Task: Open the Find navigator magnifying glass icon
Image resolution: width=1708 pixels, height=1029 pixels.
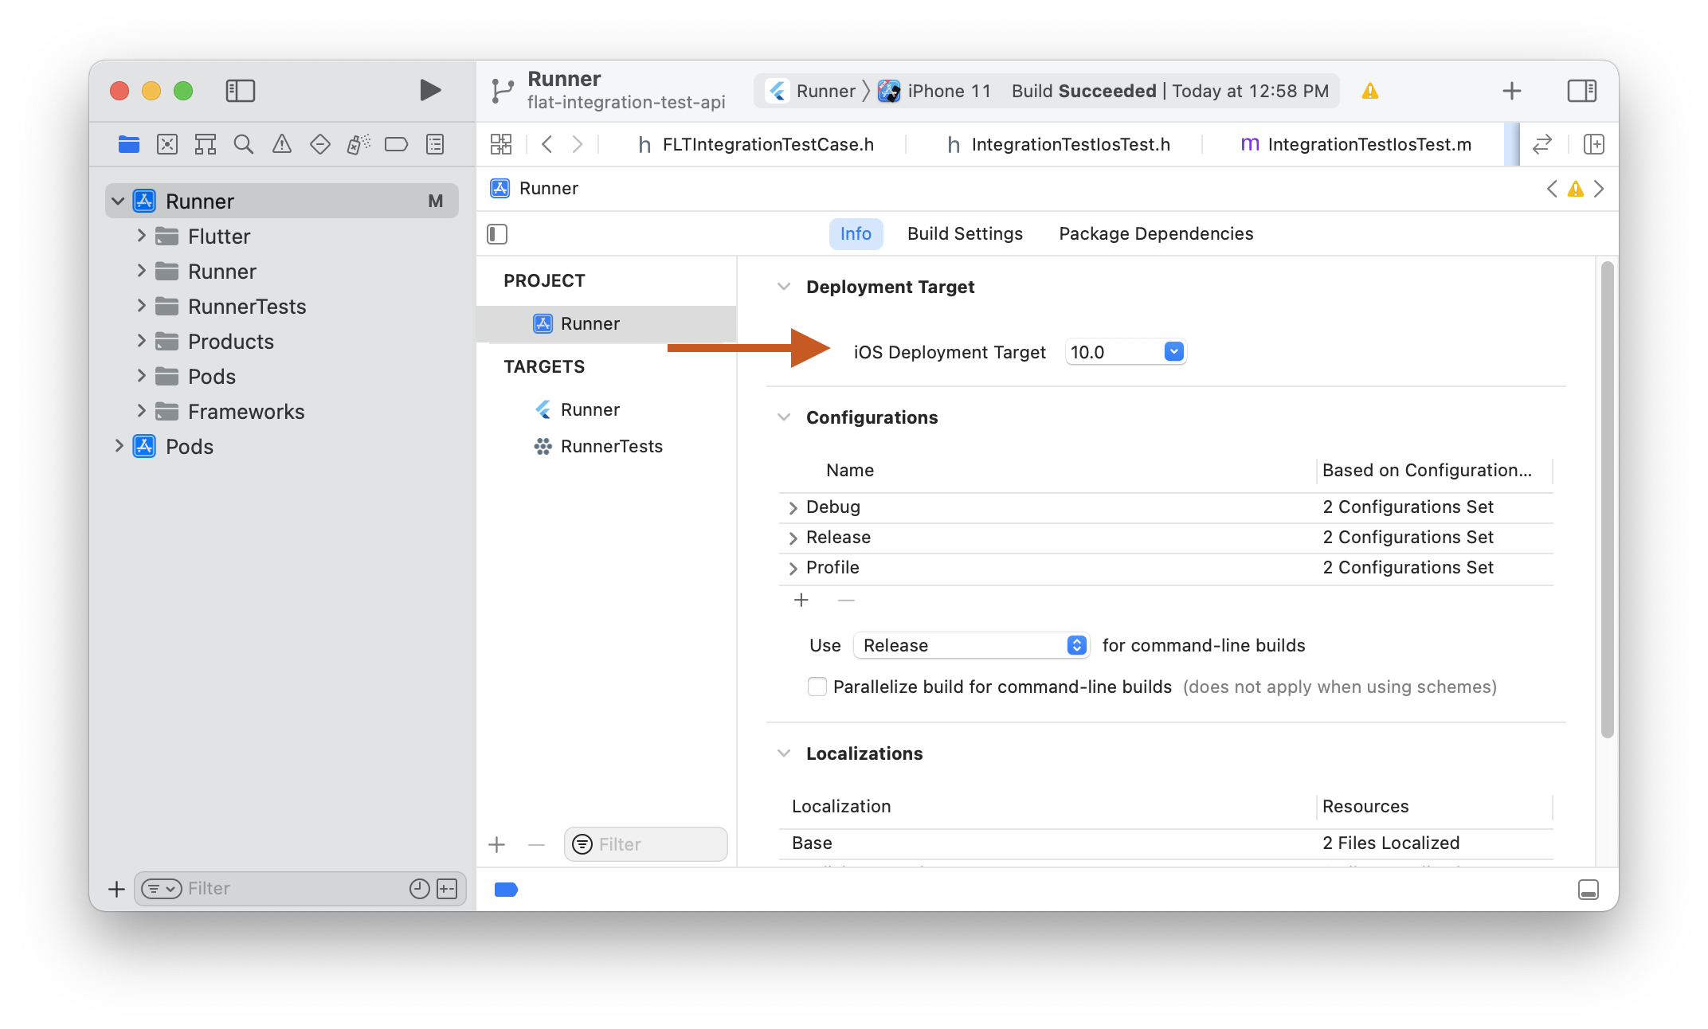Action: [x=243, y=144]
